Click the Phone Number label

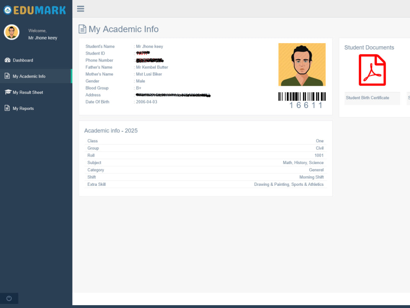(x=99, y=60)
